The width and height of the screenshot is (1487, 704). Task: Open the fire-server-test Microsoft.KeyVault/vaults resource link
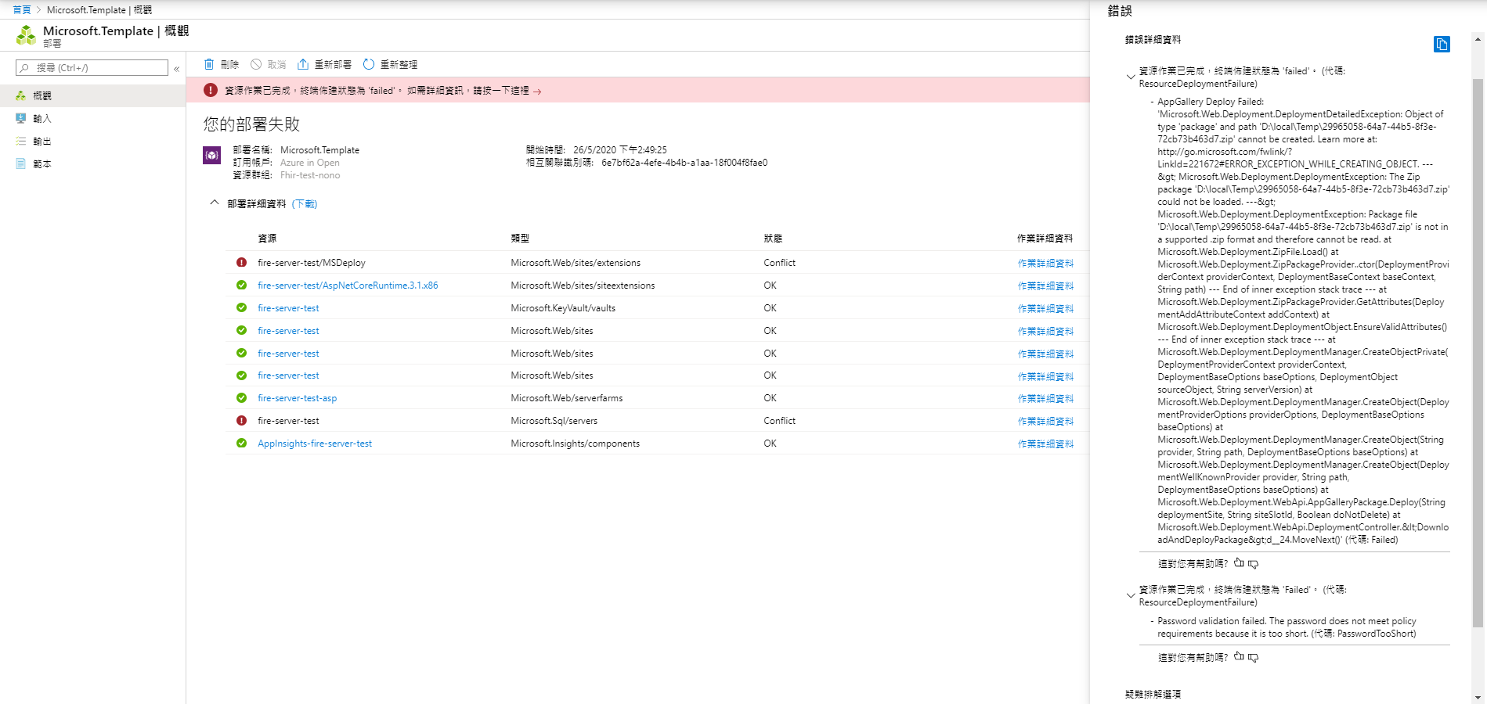(x=288, y=308)
